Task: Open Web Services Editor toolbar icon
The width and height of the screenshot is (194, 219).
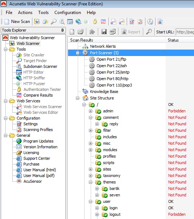Action: click(x=122, y=22)
